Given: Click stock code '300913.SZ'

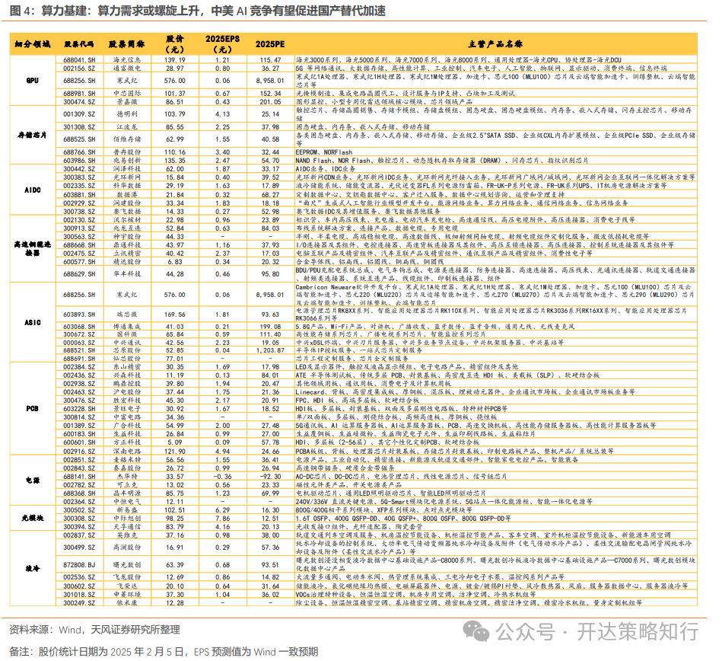Looking at the screenshot, I should click(79, 228).
